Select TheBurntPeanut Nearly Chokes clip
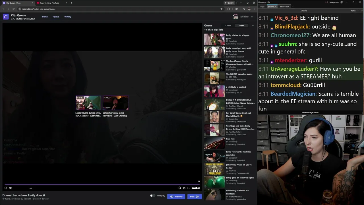 [x=229, y=65]
